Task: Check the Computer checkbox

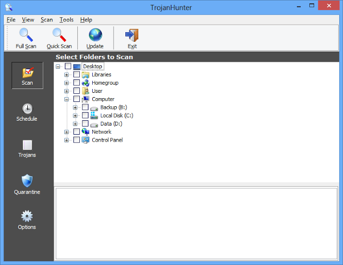Action: (77, 99)
